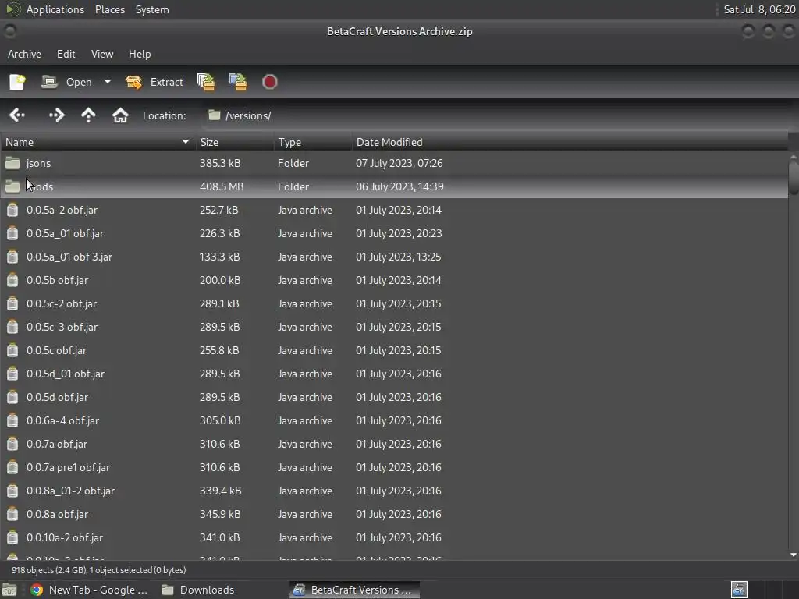Screen dimensions: 799x599
Task: Click the workspace switcher icon in bottom panel
Action: tap(739, 590)
